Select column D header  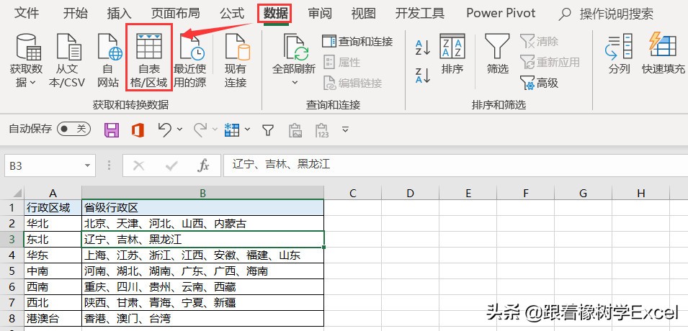pos(410,194)
